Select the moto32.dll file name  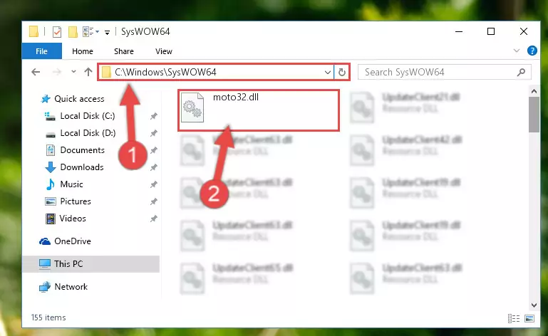click(x=236, y=97)
